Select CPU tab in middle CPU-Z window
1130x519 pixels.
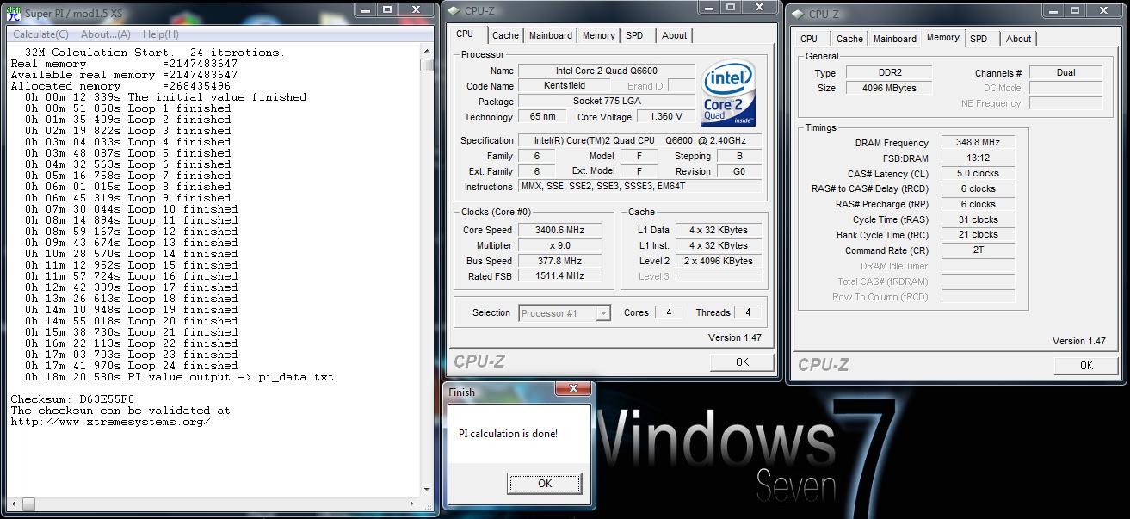[465, 34]
